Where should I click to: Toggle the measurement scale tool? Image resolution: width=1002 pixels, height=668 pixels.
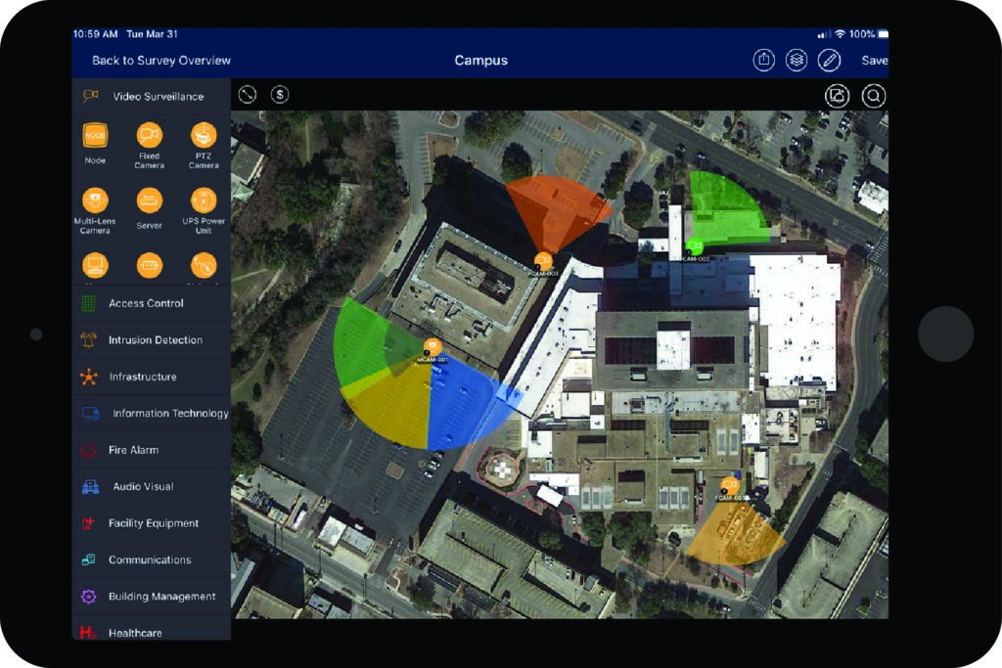248,94
